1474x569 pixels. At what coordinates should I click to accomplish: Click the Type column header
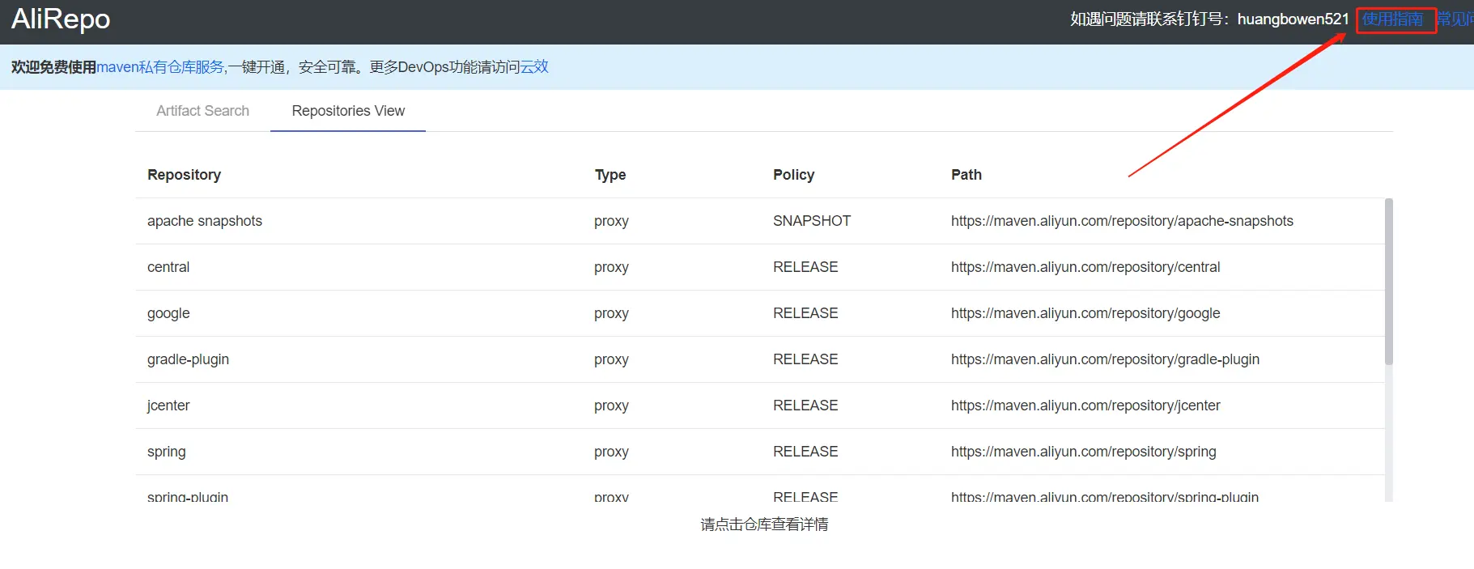[x=610, y=175]
